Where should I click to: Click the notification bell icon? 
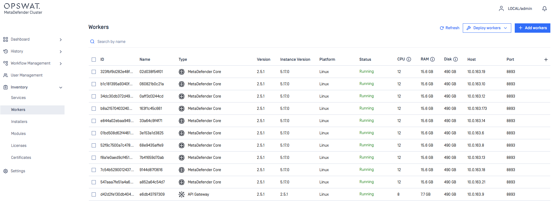click(x=544, y=9)
